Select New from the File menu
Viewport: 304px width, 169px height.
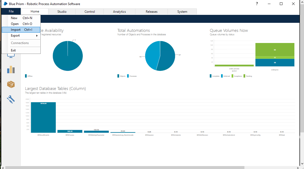point(14,18)
